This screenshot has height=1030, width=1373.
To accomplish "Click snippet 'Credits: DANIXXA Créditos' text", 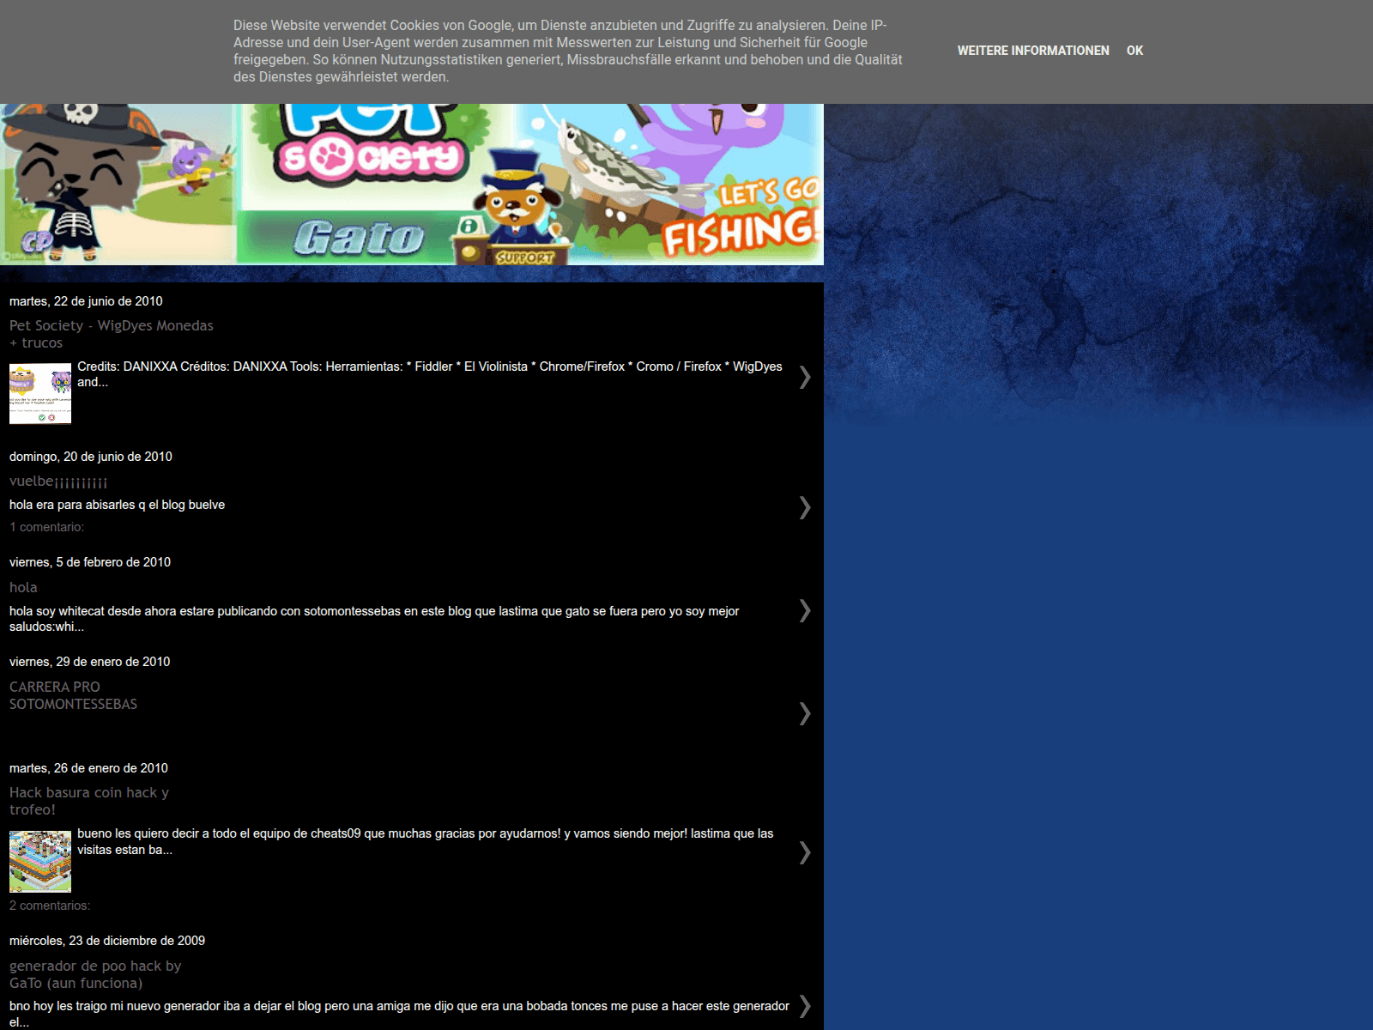I will coord(430,374).
